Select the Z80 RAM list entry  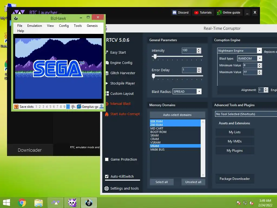pos(175,125)
